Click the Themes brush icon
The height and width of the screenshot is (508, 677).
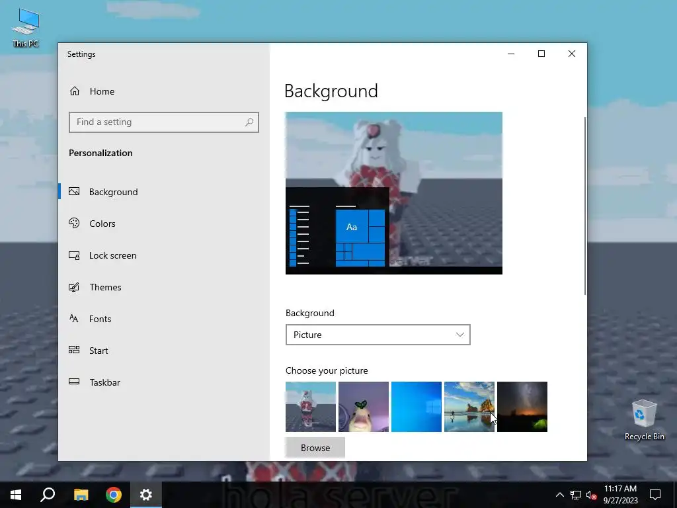pyautogui.click(x=74, y=287)
